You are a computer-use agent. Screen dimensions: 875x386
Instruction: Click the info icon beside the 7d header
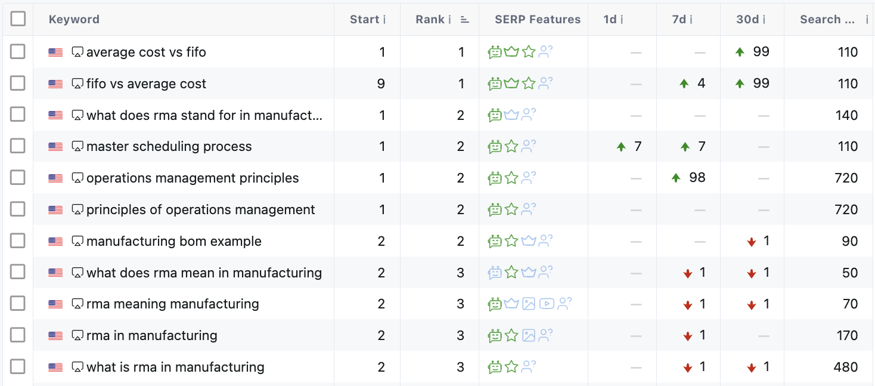(x=691, y=20)
